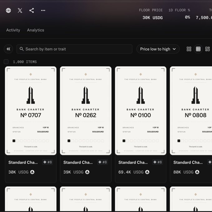Click the magnifier icon in search bar

tap(22, 49)
